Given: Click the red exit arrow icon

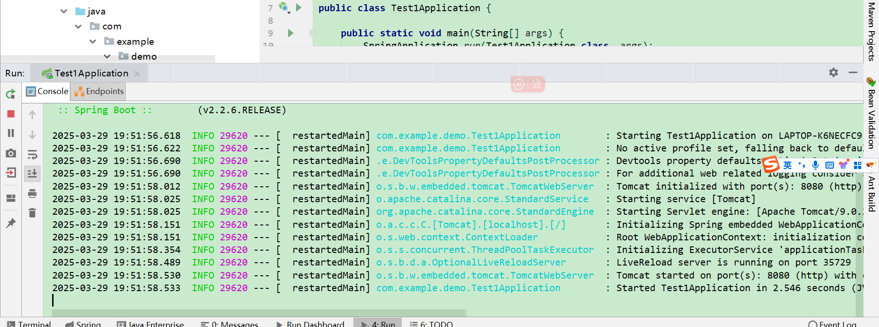Looking at the screenshot, I should [11, 173].
